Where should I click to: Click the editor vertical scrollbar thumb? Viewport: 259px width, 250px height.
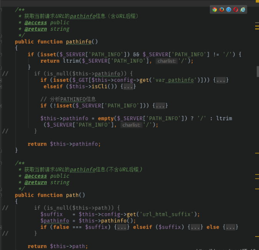point(258,71)
